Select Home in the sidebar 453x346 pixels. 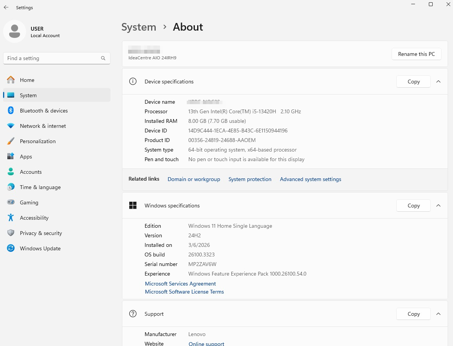pos(27,80)
